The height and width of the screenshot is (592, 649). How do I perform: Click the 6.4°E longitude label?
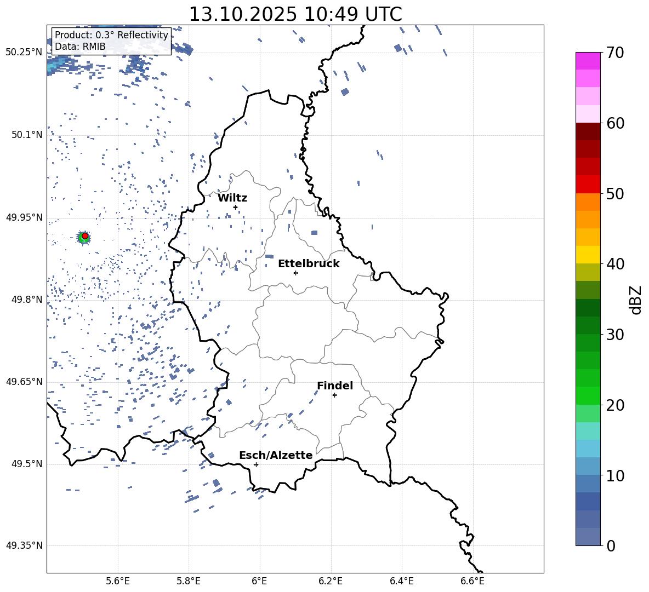(401, 582)
